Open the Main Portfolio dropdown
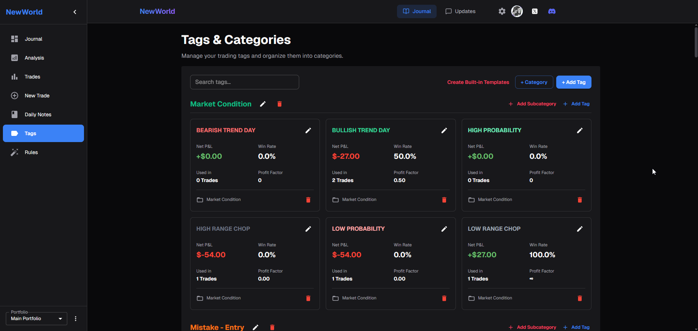Viewport: 698px width, 331px height. [36, 319]
